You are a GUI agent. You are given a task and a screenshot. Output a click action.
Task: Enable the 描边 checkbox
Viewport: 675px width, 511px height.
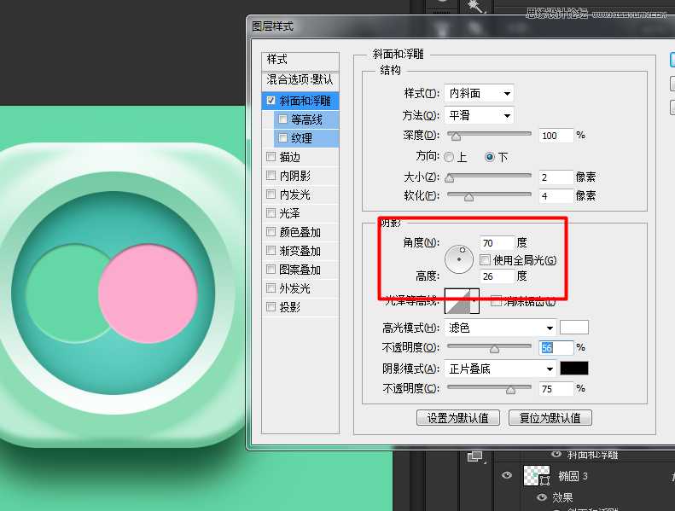coord(271,157)
